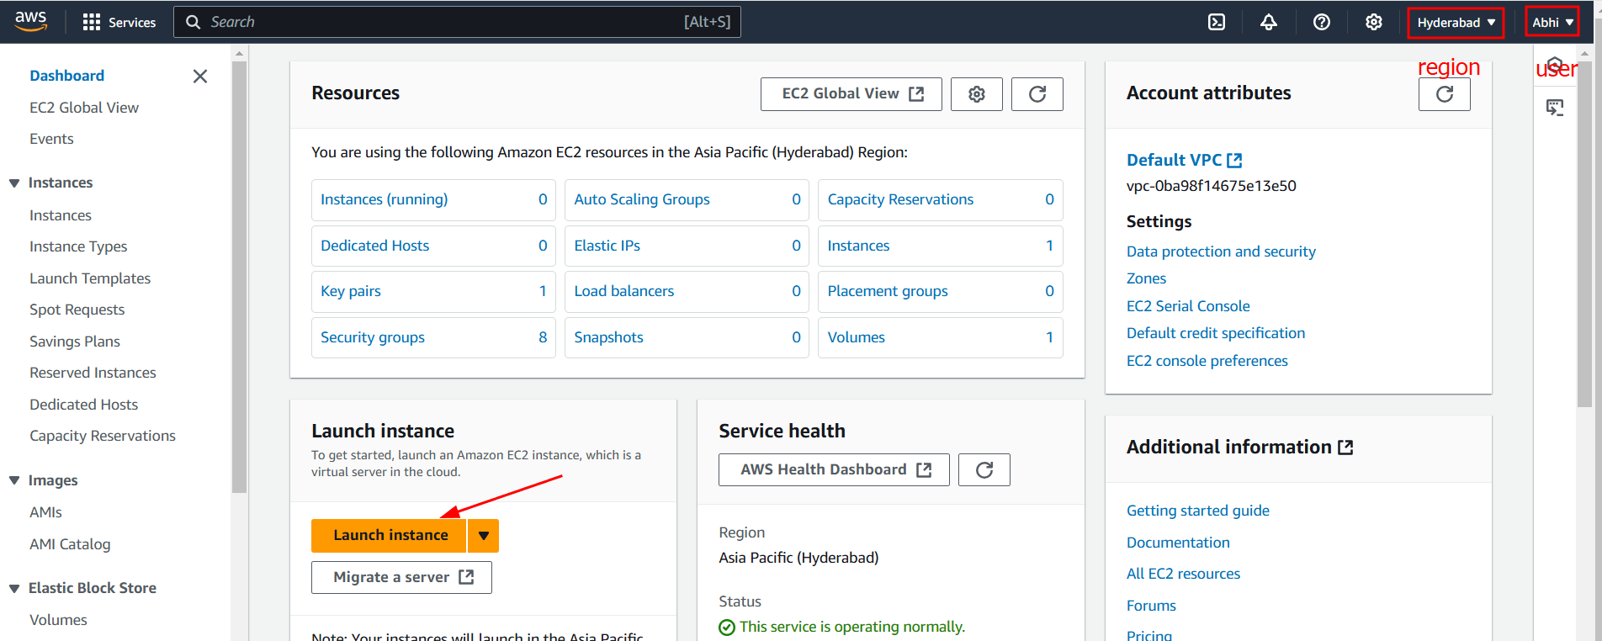
Task: Click the Additional information external link icon
Action: [1345, 448]
